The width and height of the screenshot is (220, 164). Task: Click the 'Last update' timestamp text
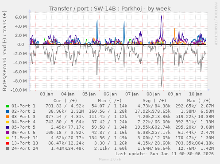(165, 154)
